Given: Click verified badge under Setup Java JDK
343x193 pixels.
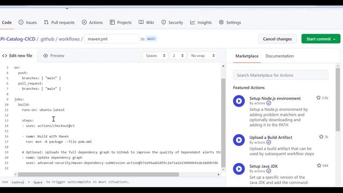Looking at the screenshot, I should 269,171.
